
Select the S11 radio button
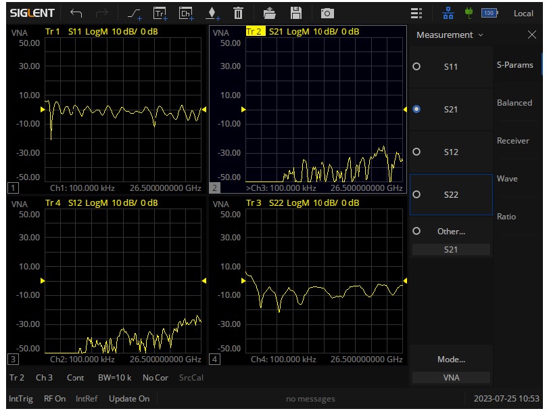click(416, 66)
